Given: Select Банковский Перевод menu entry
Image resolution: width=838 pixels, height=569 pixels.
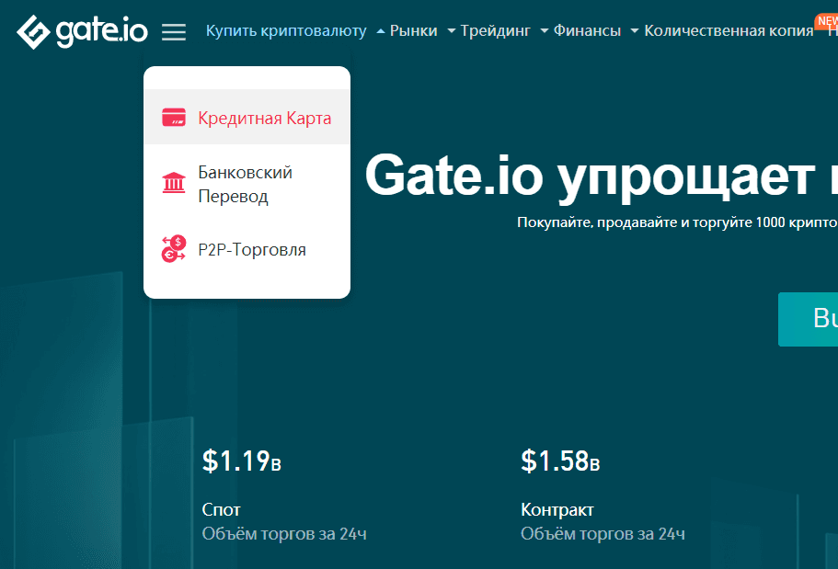Looking at the screenshot, I should [x=247, y=184].
